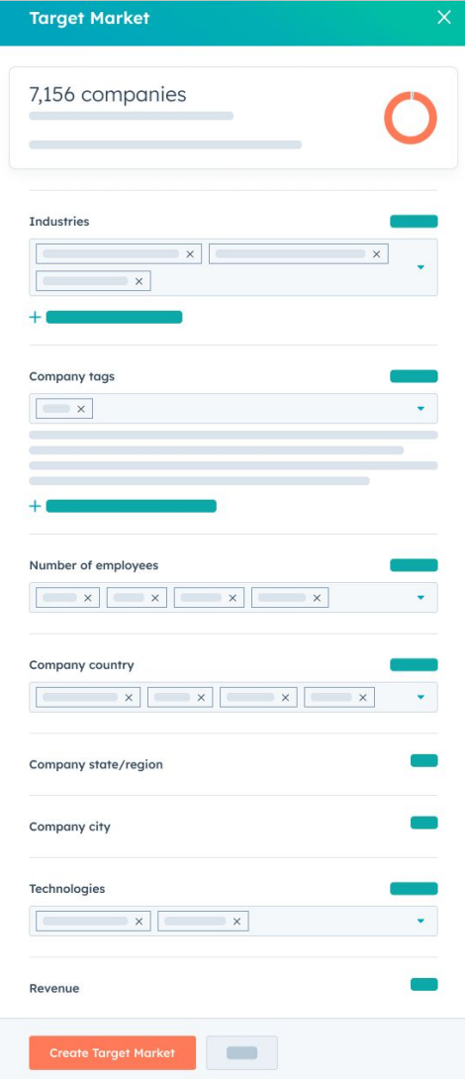Click the gray button beside Create Target Market
This screenshot has width=465, height=1079.
pos(242,1053)
